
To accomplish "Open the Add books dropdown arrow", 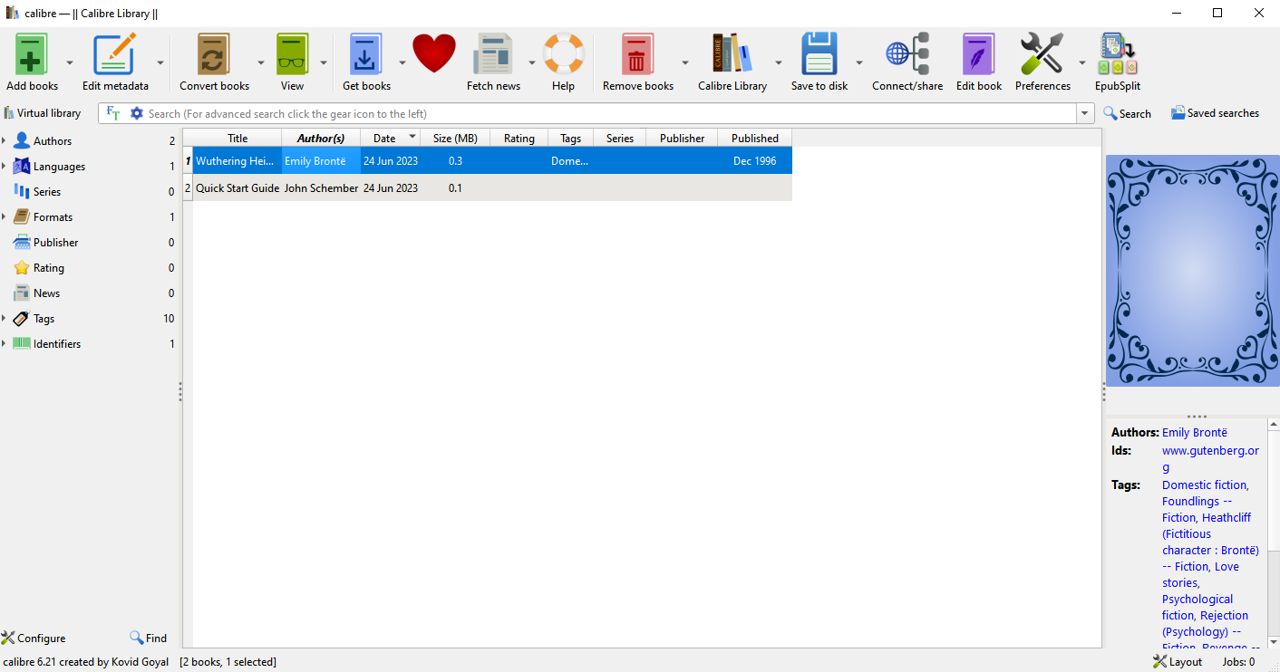I will pyautogui.click(x=70, y=62).
